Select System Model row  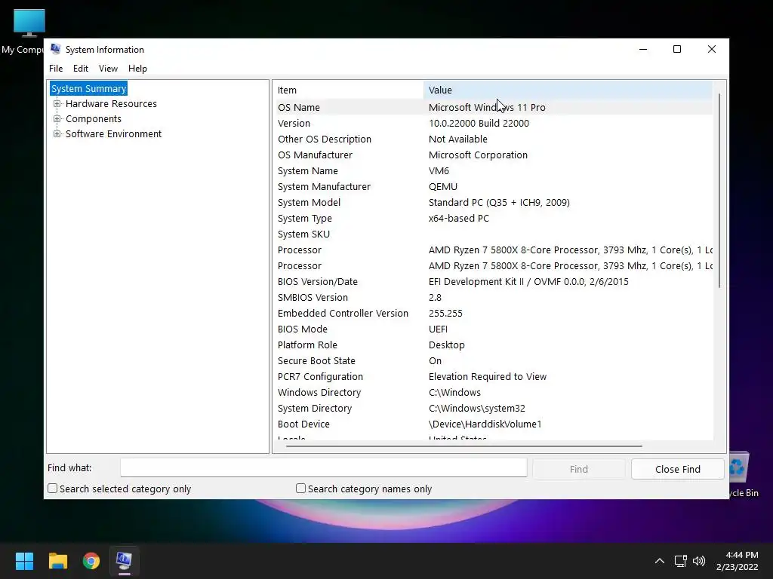(x=494, y=202)
